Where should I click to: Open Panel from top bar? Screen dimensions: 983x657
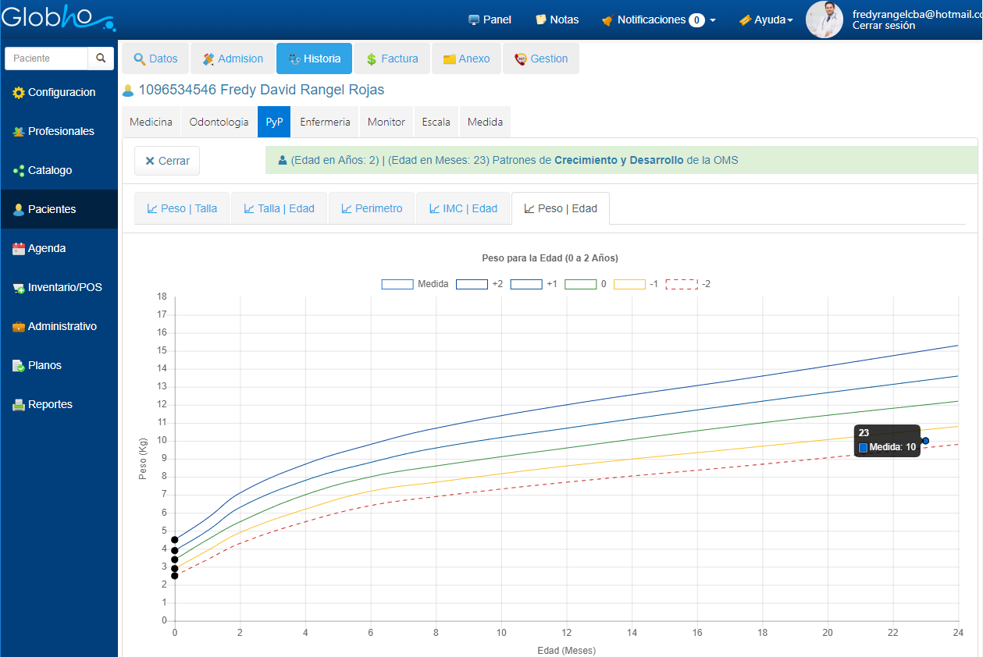pyautogui.click(x=490, y=20)
